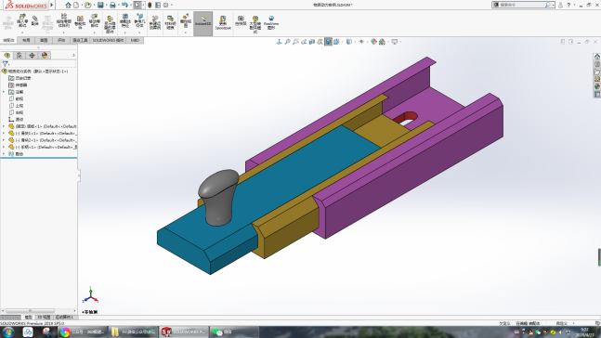
Task: Click the filter funnel in feature tree
Action: 5,64
